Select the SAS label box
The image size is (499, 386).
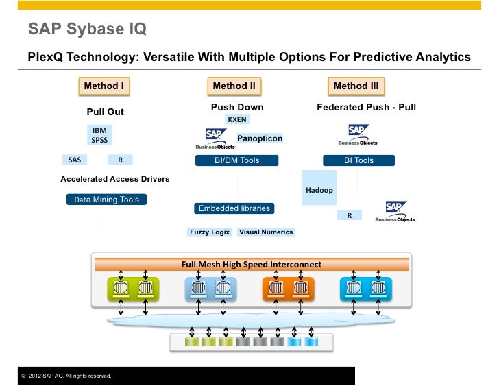75,160
